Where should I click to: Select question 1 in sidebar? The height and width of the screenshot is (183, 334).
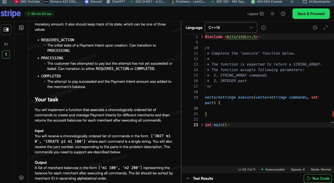point(6,55)
